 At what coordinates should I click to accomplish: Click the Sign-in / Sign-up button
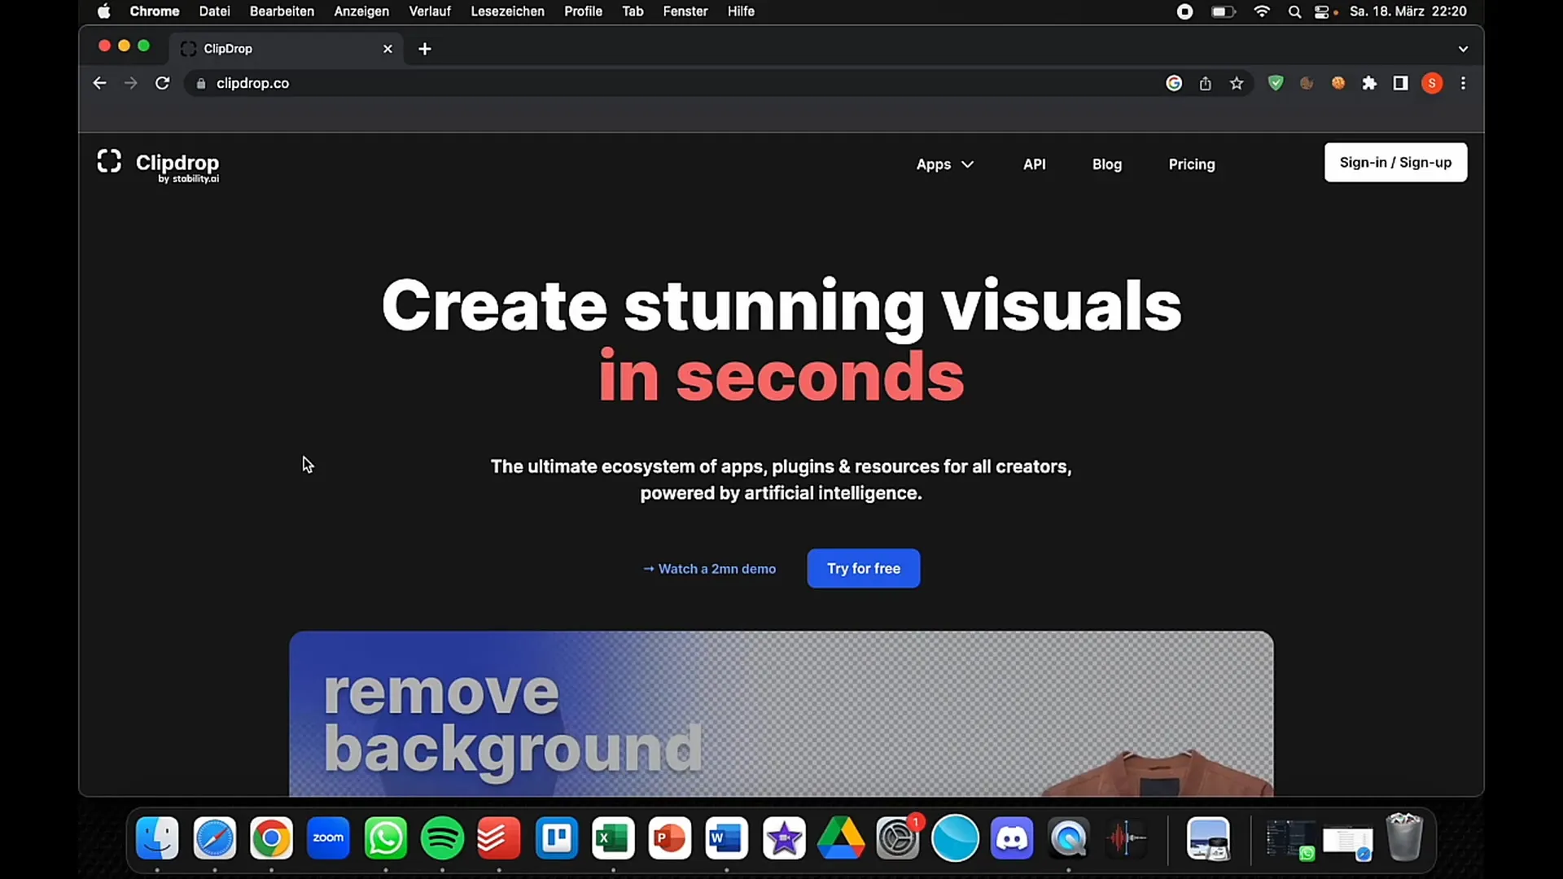click(x=1395, y=163)
